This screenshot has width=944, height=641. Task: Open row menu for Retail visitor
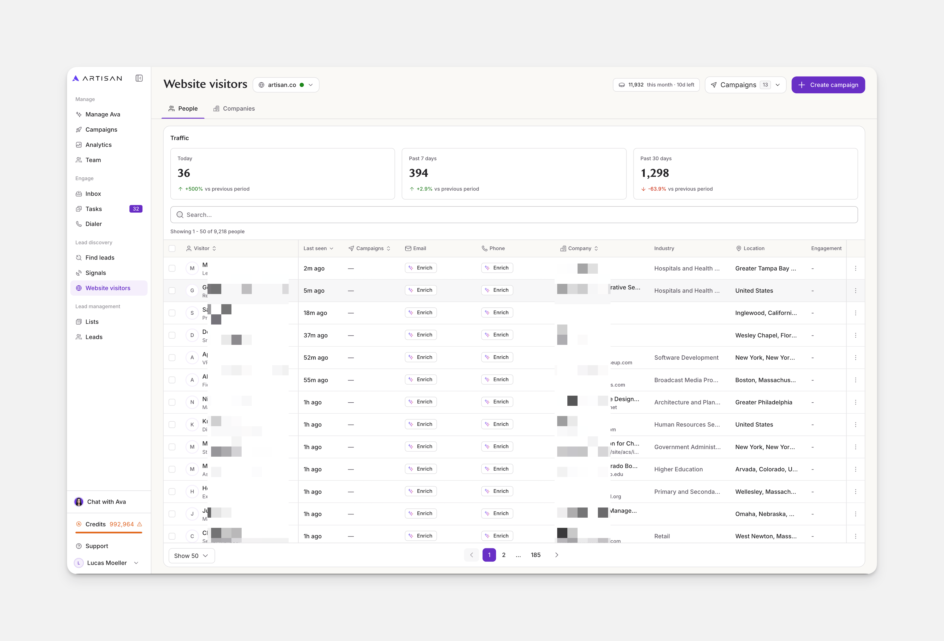coord(855,536)
